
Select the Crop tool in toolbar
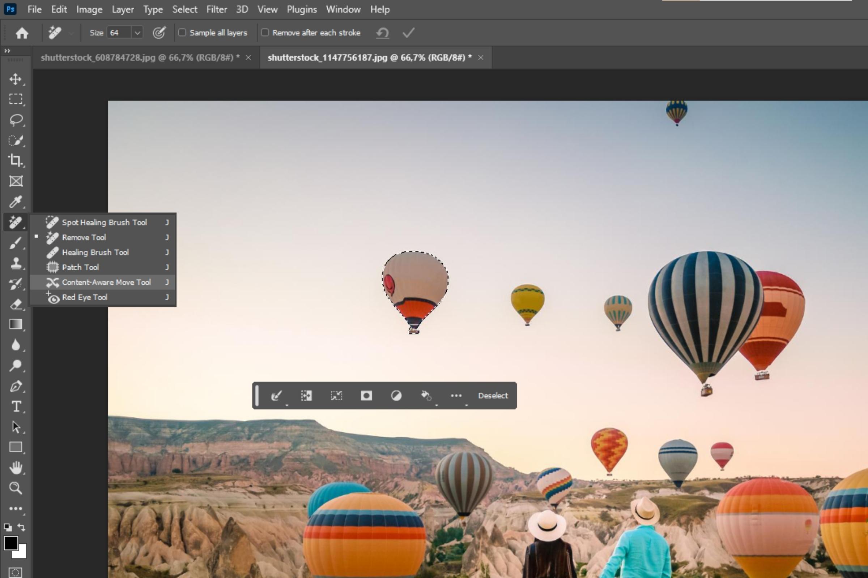16,160
